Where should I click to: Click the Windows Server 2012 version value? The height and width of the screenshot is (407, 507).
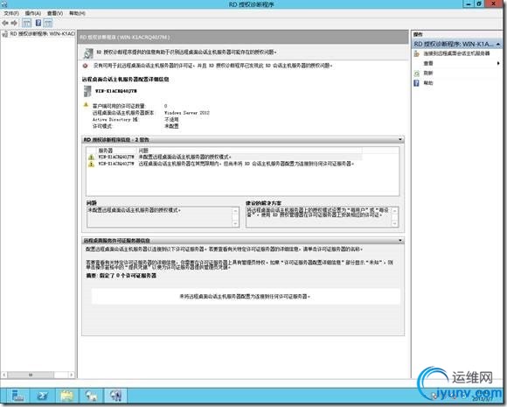[x=187, y=113]
